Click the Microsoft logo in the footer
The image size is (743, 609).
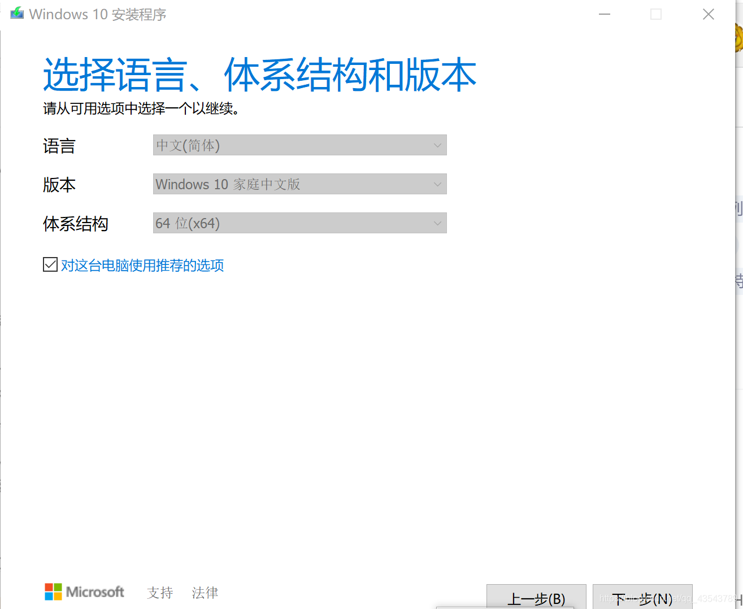pyautogui.click(x=85, y=591)
